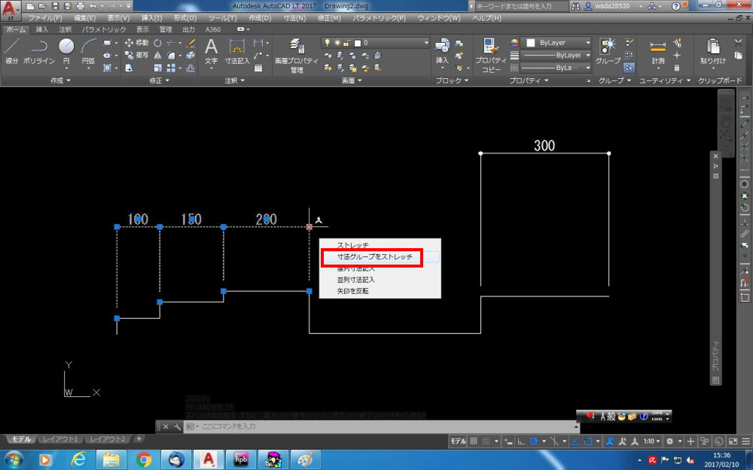753x470 pixels.
Task: Expand the 修正 (Modify) panel
Action: coord(160,80)
